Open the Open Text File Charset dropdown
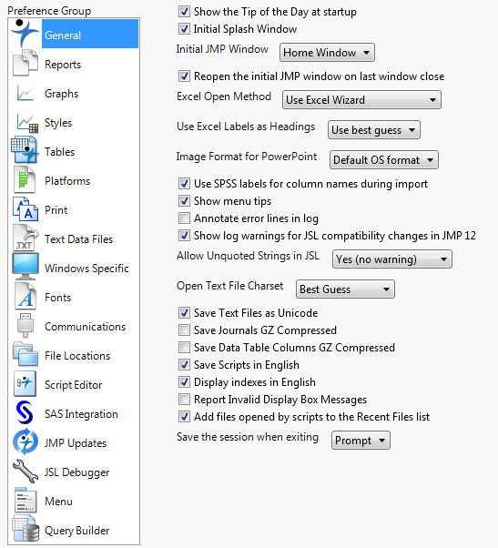The height and width of the screenshot is (548, 498). pos(345,289)
